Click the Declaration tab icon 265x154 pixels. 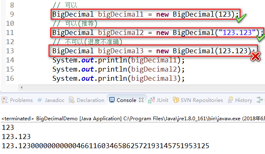coord(72,100)
